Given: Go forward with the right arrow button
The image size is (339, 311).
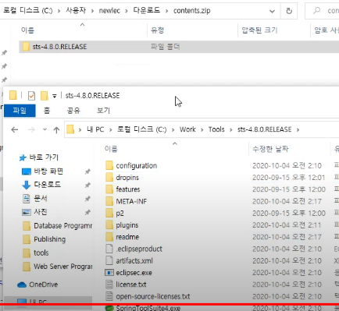Looking at the screenshot, I should (31, 129).
